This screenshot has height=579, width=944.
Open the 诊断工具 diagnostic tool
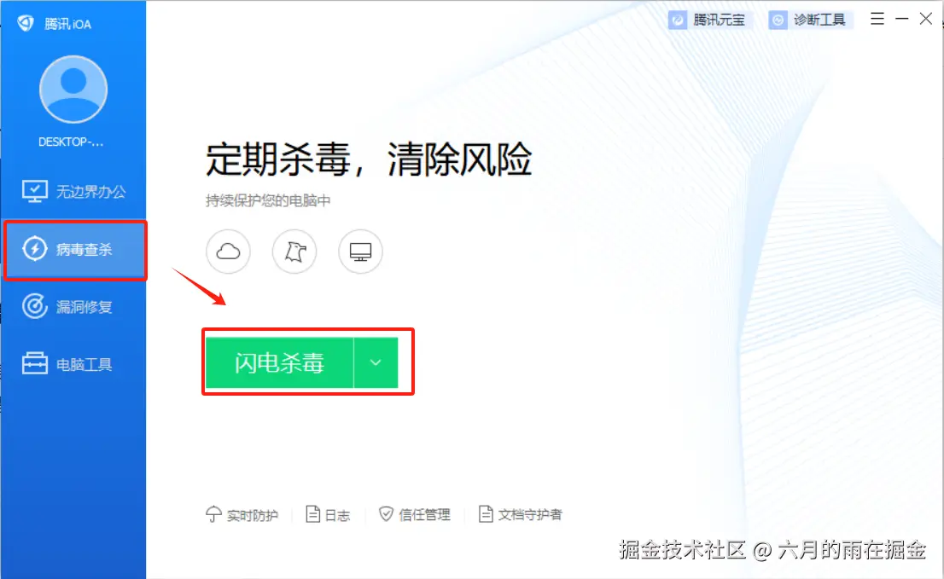click(807, 20)
